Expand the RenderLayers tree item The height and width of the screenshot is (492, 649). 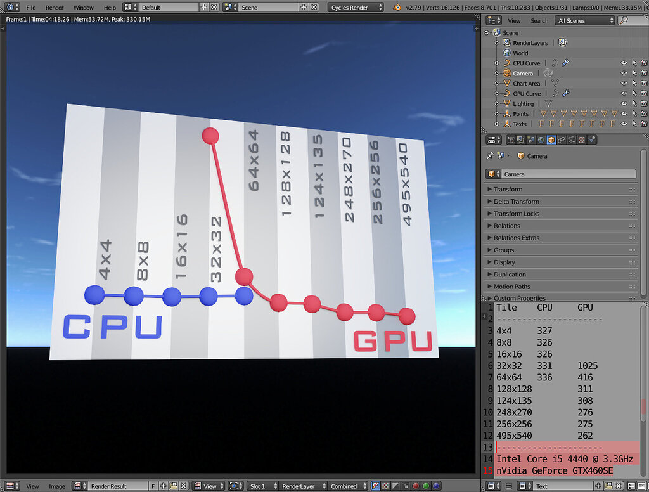(x=497, y=42)
